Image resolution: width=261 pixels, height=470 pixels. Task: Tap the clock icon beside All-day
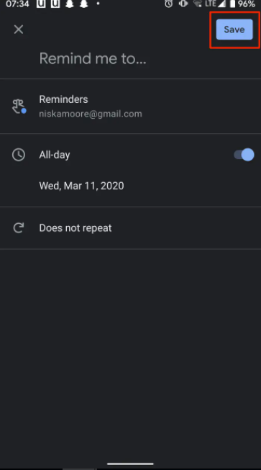point(19,155)
